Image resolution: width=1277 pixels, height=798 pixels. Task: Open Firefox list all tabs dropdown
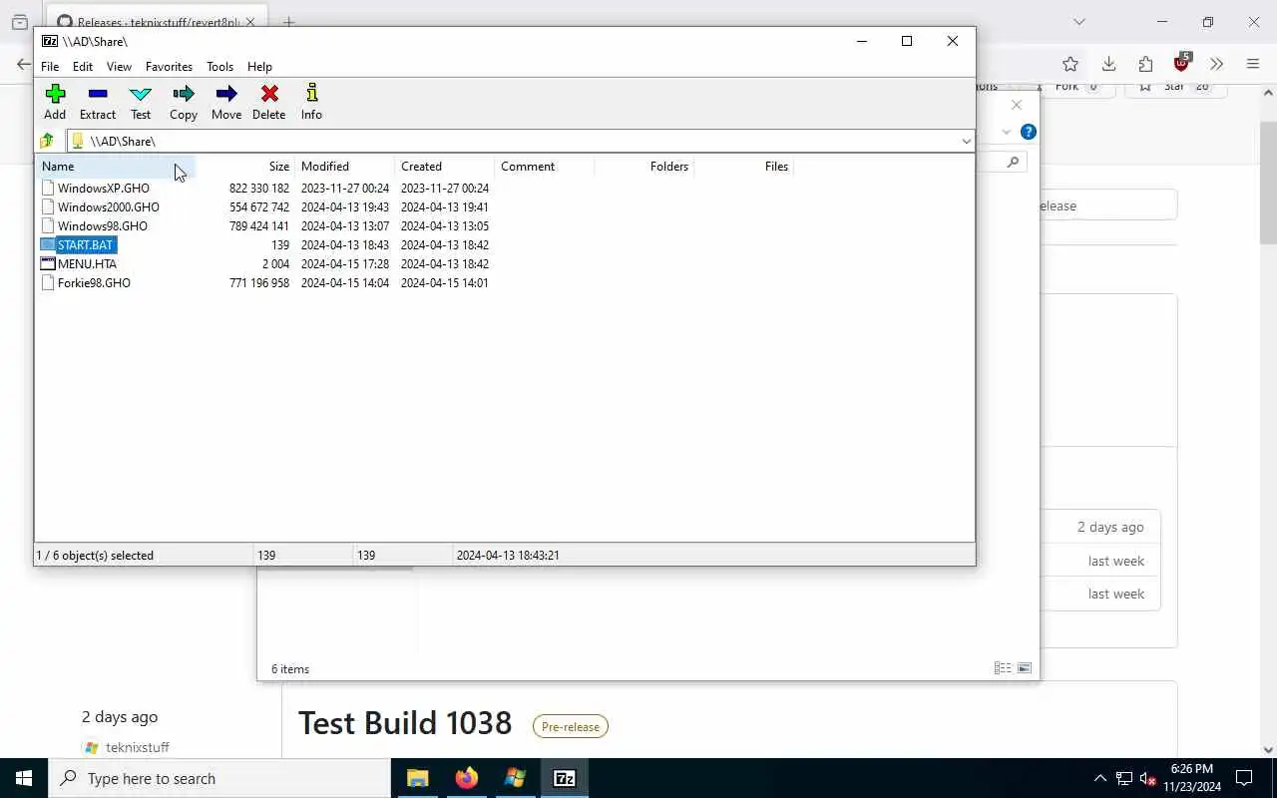pos(1078,22)
